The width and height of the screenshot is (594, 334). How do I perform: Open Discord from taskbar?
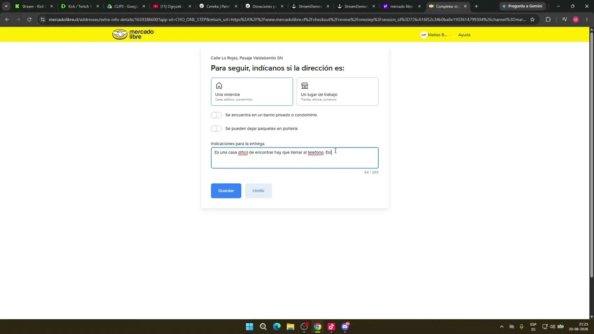[x=345, y=327]
